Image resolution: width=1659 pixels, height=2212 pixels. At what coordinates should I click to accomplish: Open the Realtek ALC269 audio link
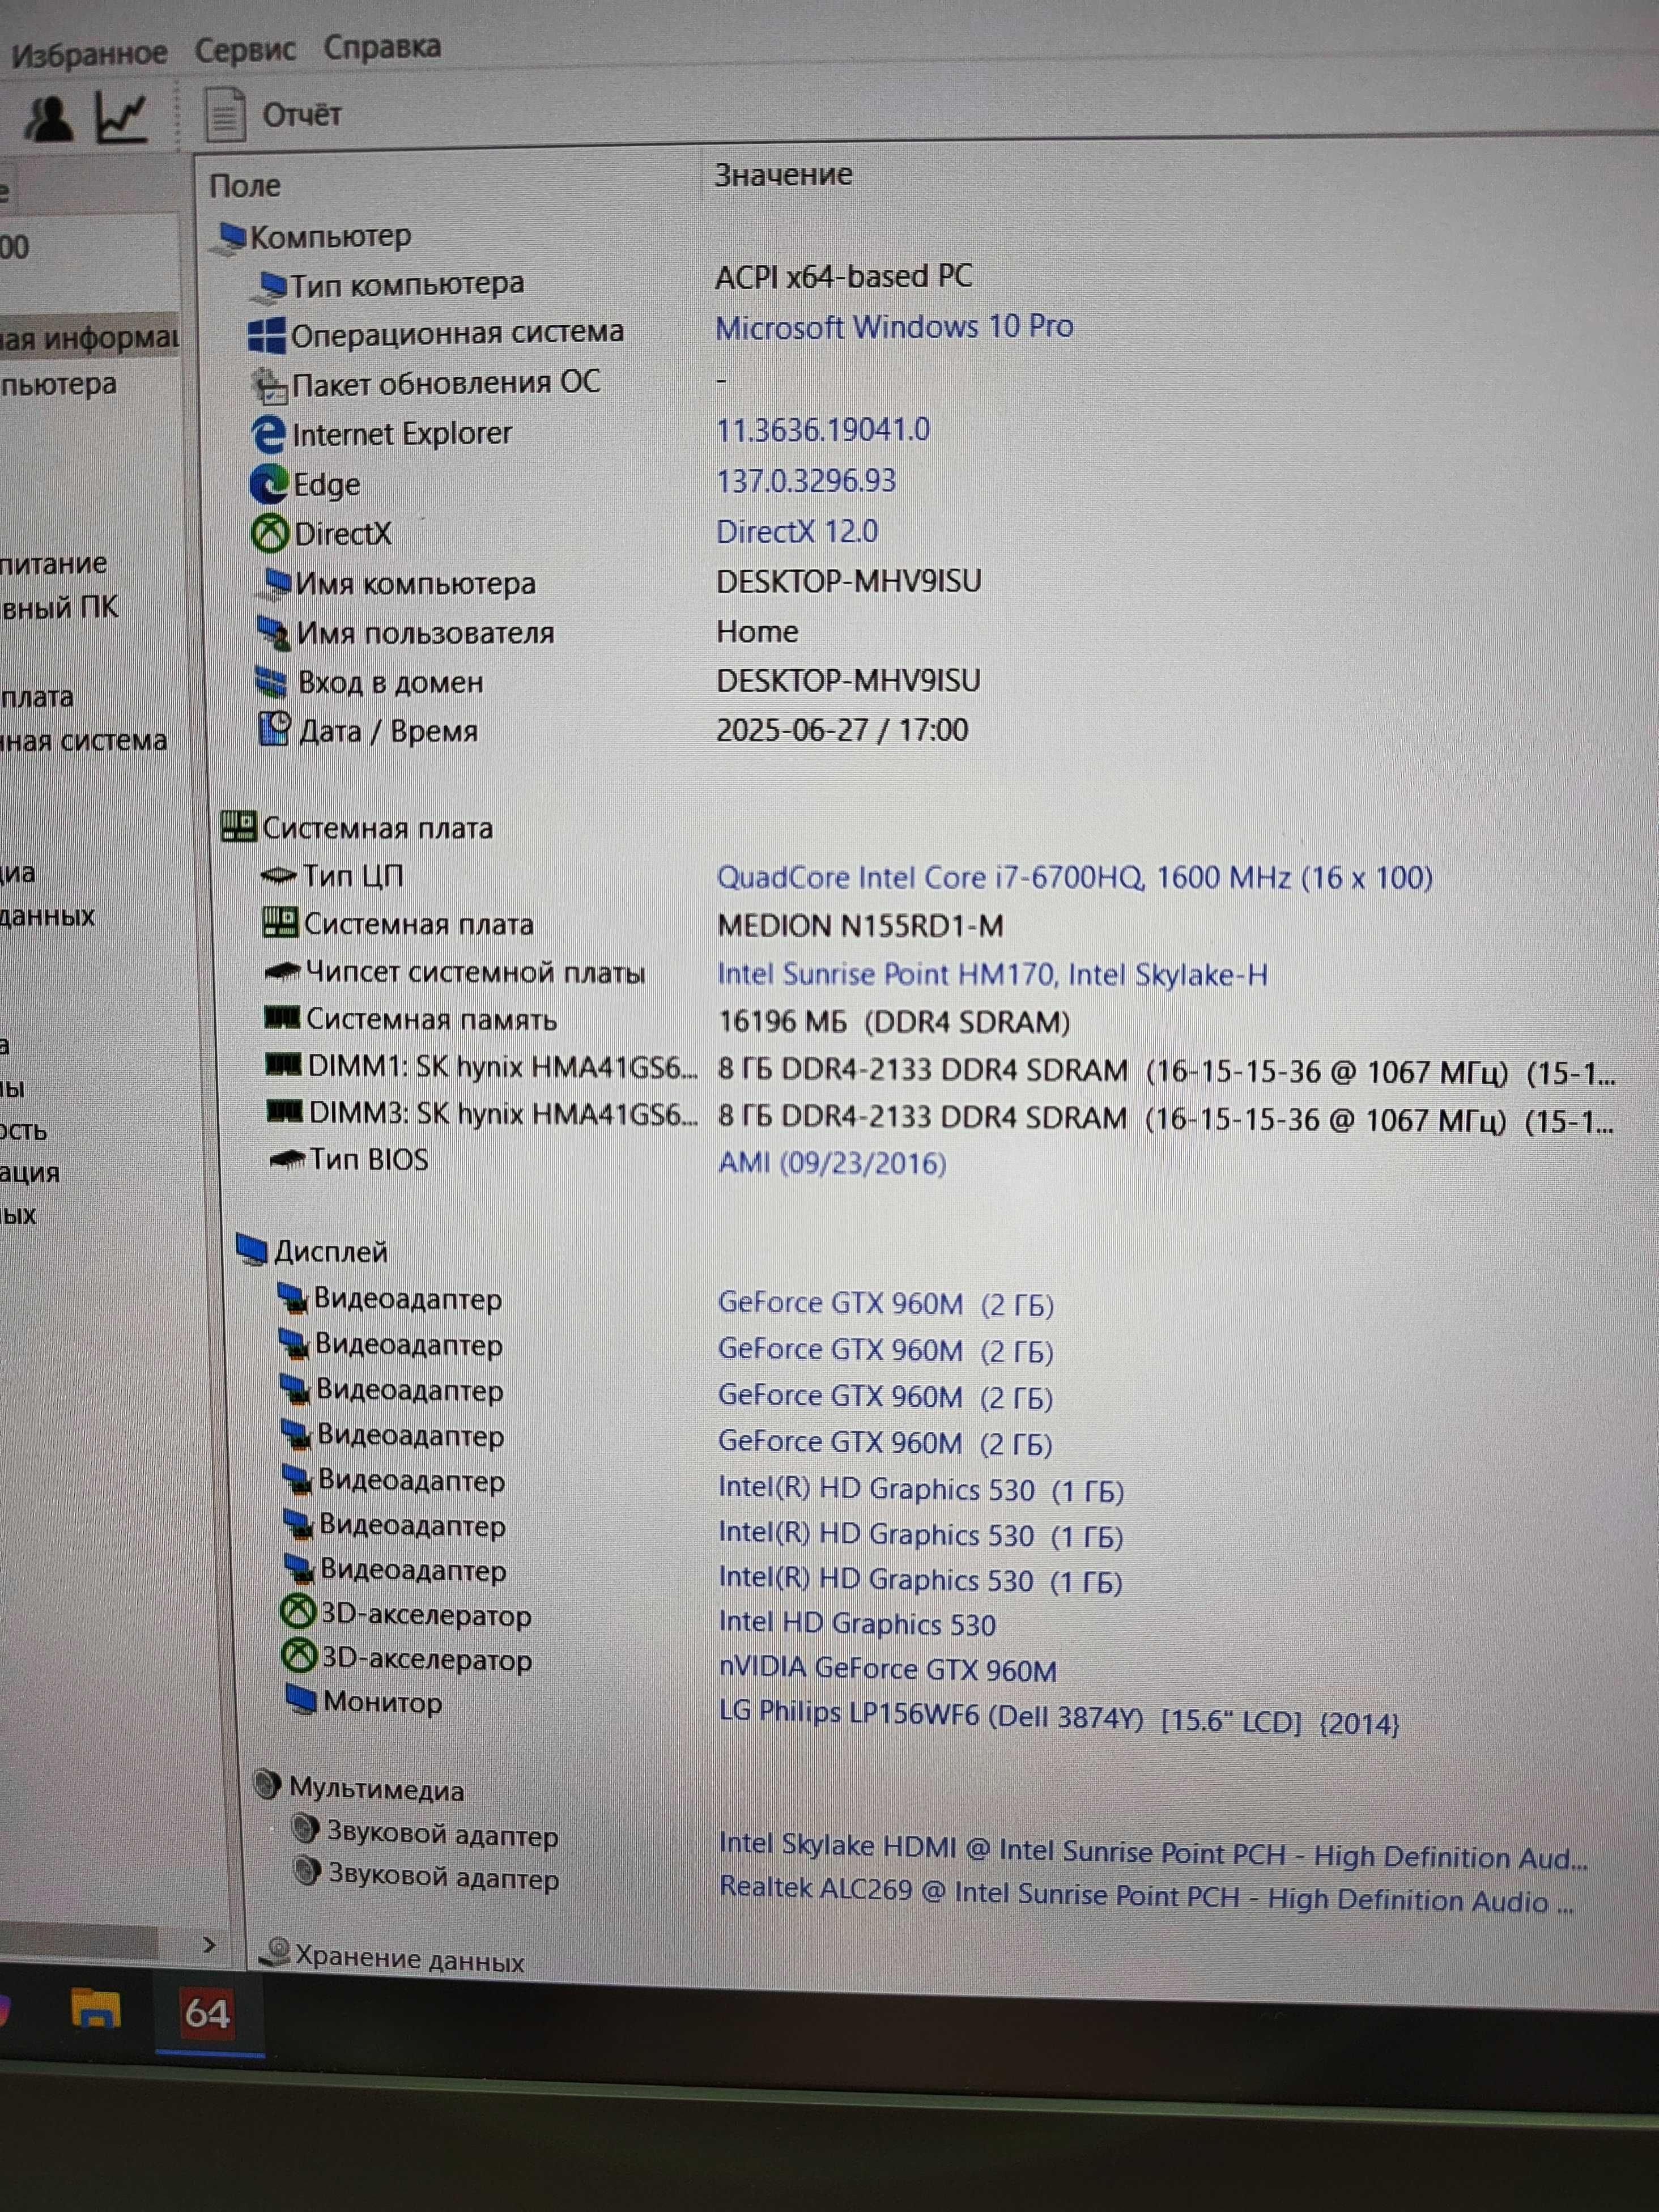point(1147,1896)
